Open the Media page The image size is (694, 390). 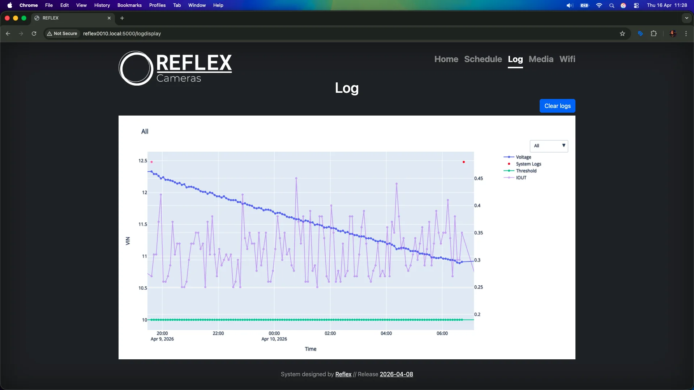(541, 59)
